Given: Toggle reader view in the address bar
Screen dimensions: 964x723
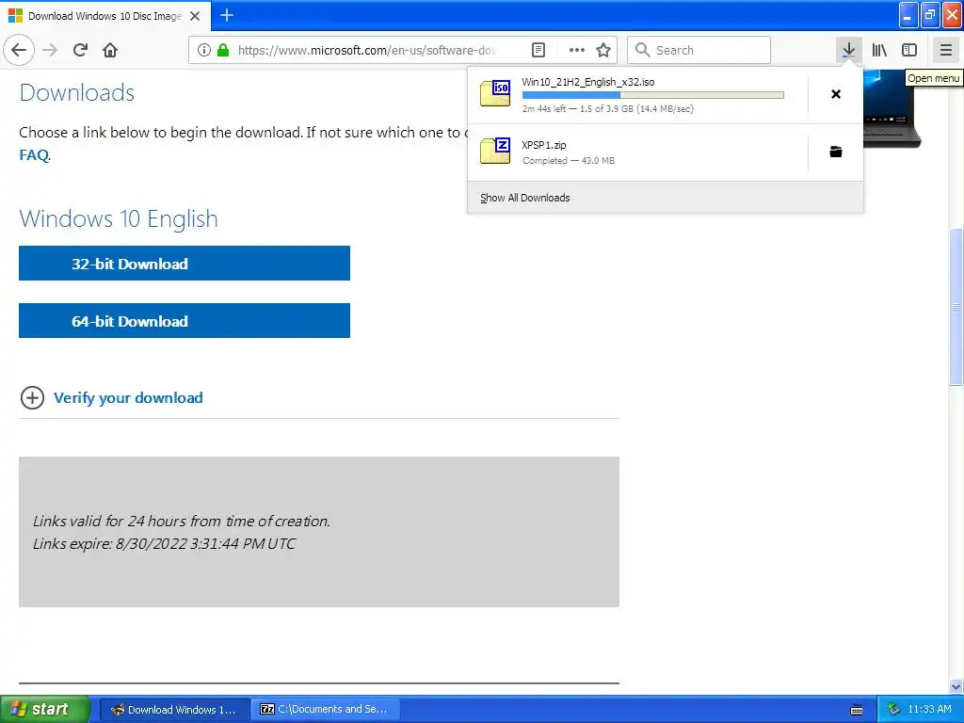Looking at the screenshot, I should pos(538,50).
